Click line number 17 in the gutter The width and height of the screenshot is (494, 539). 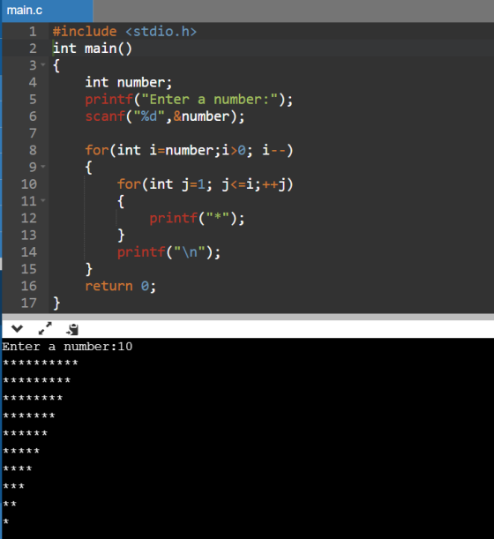[x=29, y=303]
